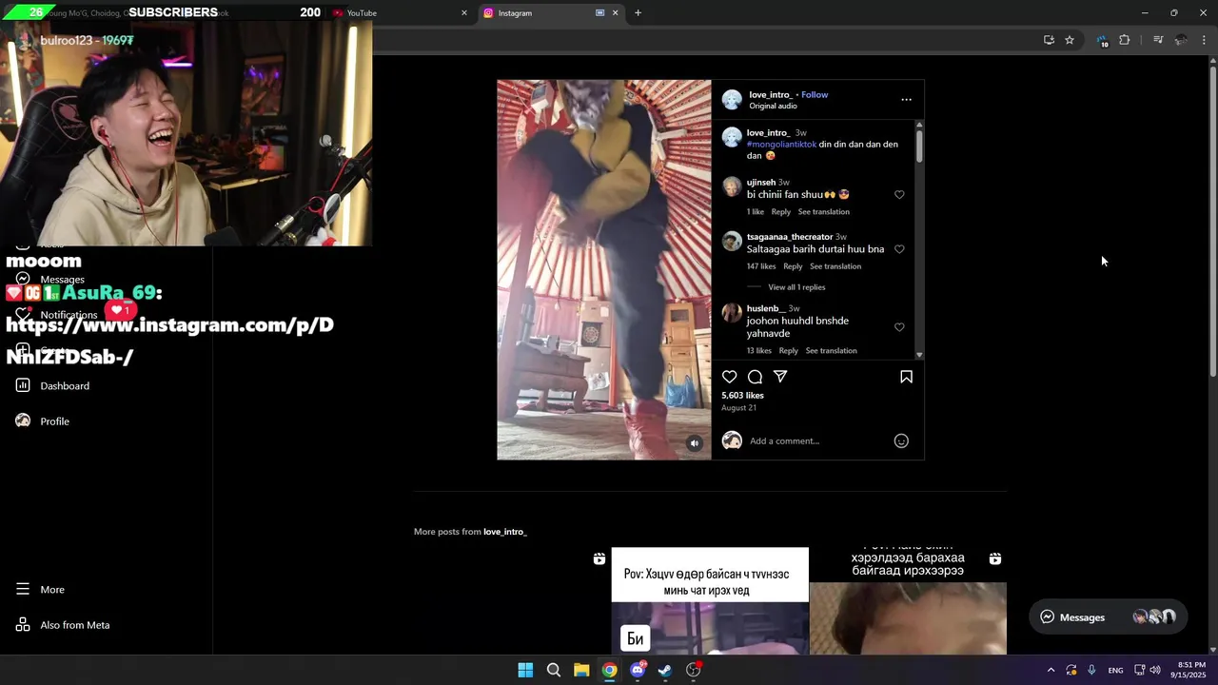The width and height of the screenshot is (1218, 685).
Task: Open the media controls icon in Chrome
Action: click(x=1158, y=40)
